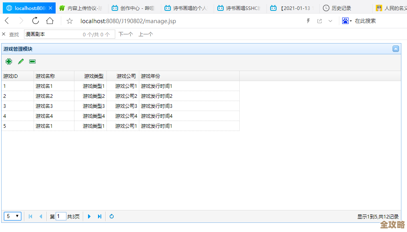Click 上一个 in the find bar
The image size is (407, 232).
146,34
